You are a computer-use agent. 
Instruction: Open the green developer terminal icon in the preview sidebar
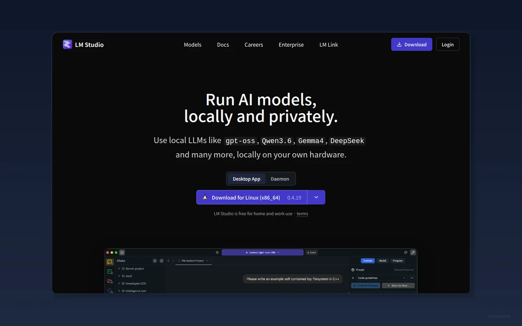coord(110,272)
